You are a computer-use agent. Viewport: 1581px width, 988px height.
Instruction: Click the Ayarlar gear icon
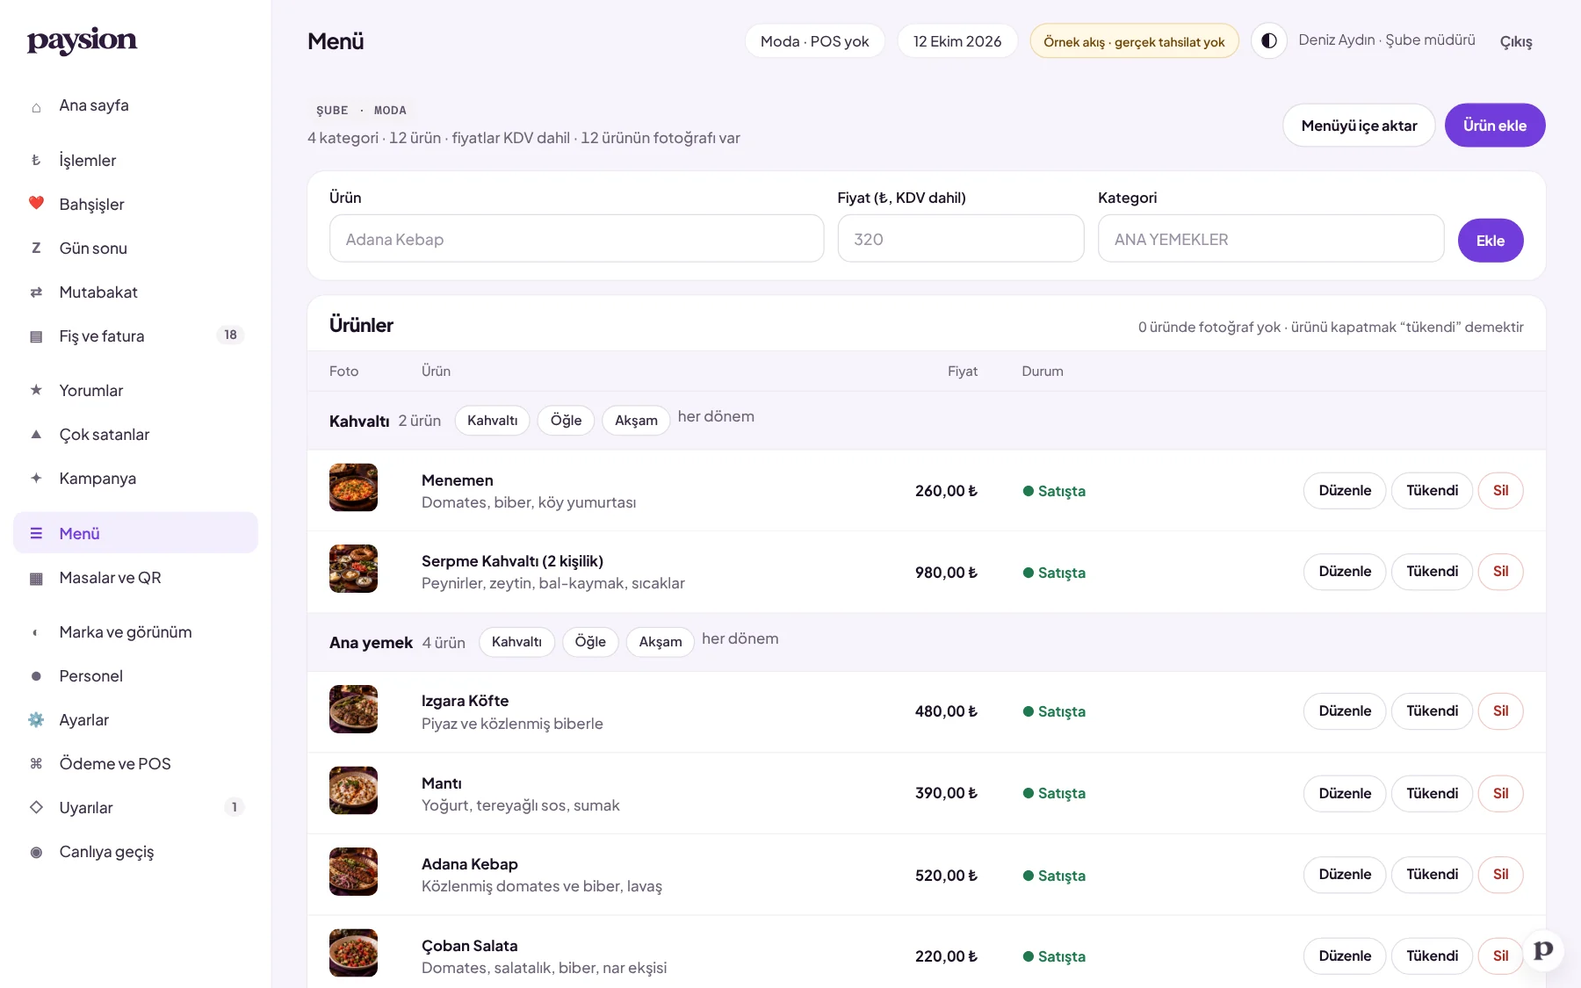(x=36, y=720)
